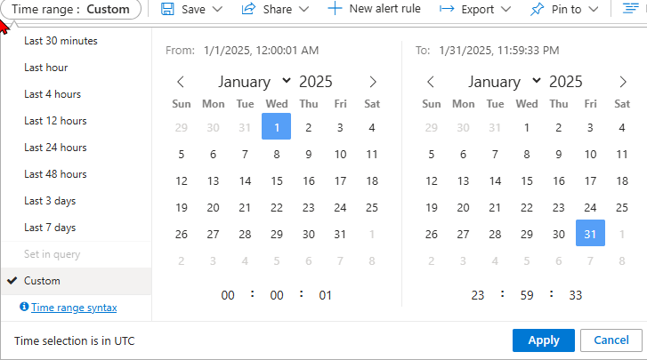This screenshot has height=360, width=647.
Task: Click the New alert rule plus icon
Action: pos(335,9)
